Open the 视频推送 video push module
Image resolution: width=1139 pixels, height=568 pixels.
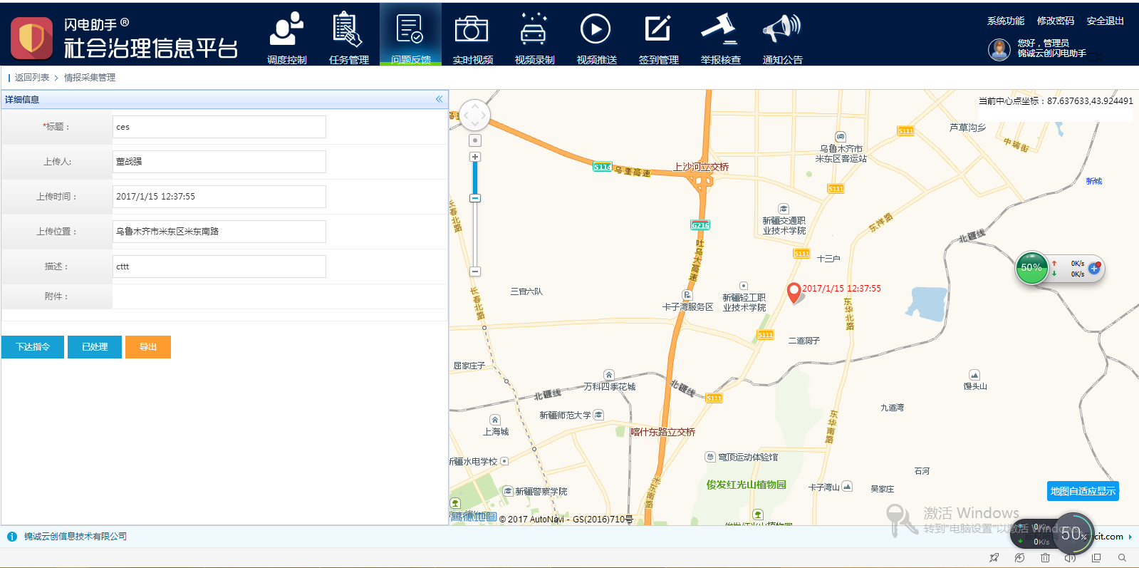click(x=596, y=37)
